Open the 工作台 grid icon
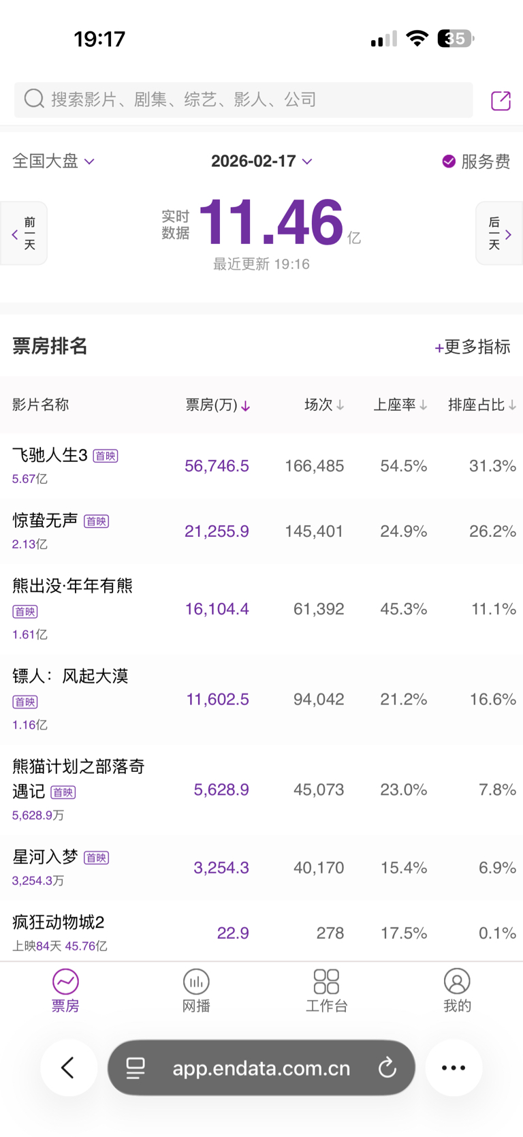Image resolution: width=523 pixels, height=1137 pixels. [326, 982]
